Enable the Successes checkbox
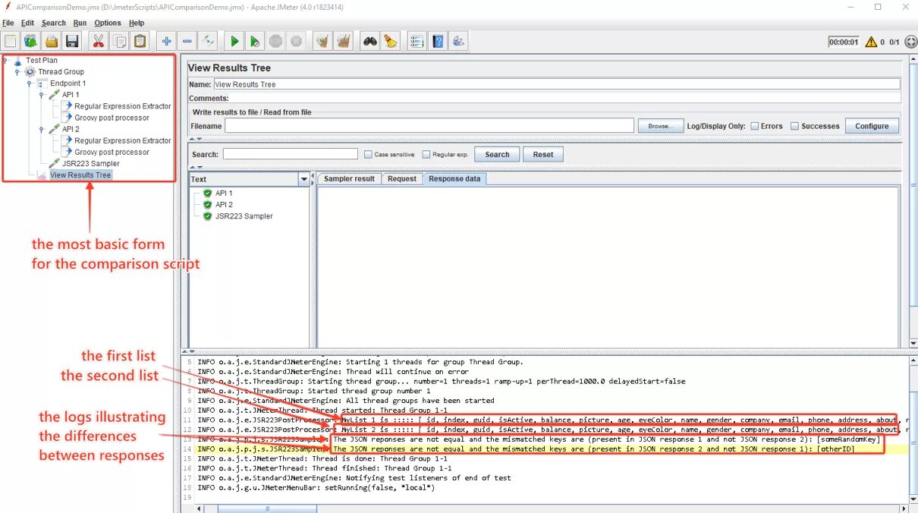The image size is (918, 513). click(794, 126)
